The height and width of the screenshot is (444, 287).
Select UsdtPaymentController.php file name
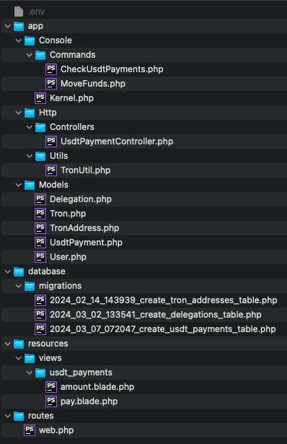click(117, 142)
